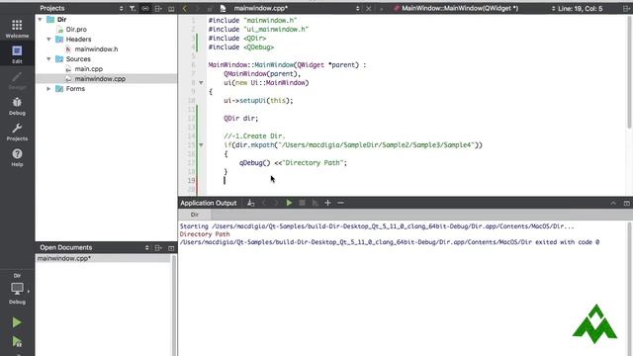633x356 pixels.
Task: Place cursor on the QDir dir; line
Action: pyautogui.click(x=240, y=119)
